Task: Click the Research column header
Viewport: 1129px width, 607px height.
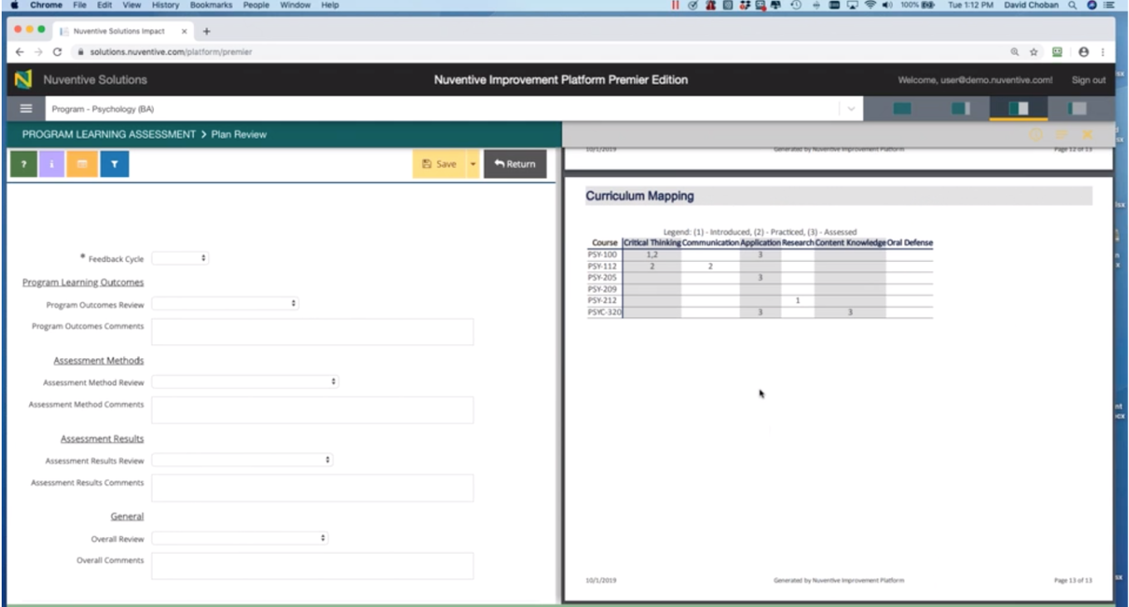Action: point(798,243)
